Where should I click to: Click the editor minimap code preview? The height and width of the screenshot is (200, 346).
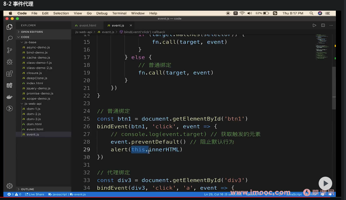coord(322,47)
